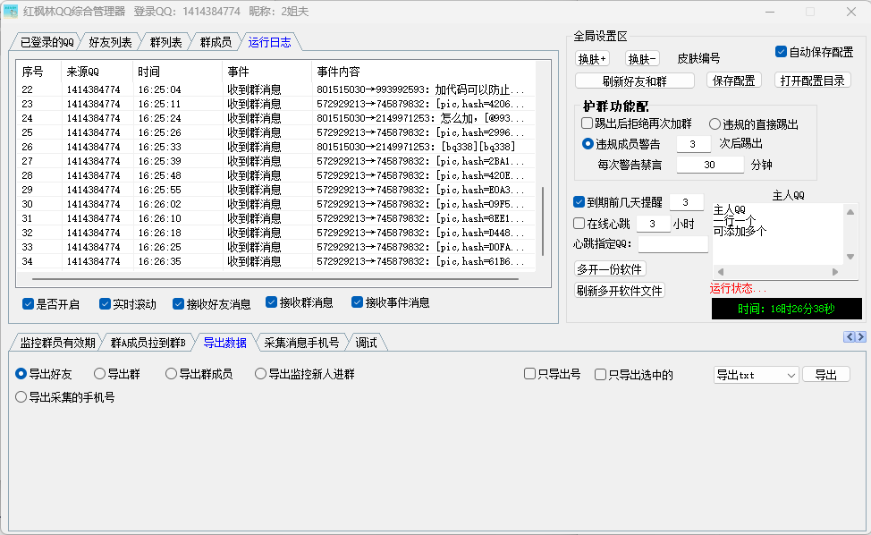Select the 违规的直接踢出 radio button
The image size is (871, 535).
(715, 124)
